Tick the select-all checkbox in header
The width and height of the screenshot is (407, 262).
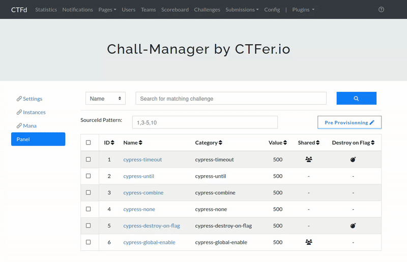coord(88,143)
